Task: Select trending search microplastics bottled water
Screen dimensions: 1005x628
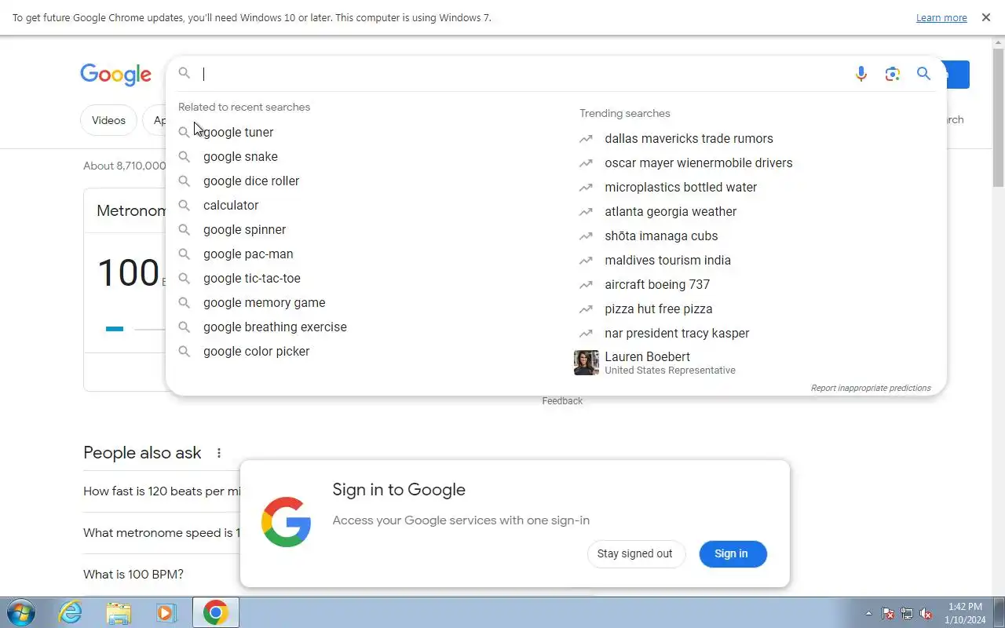Action: (x=681, y=187)
